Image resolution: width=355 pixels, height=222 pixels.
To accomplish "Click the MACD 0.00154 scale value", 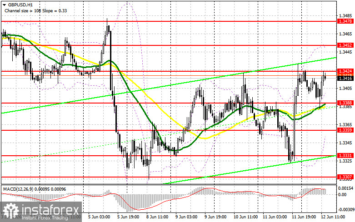I will [345, 188].
